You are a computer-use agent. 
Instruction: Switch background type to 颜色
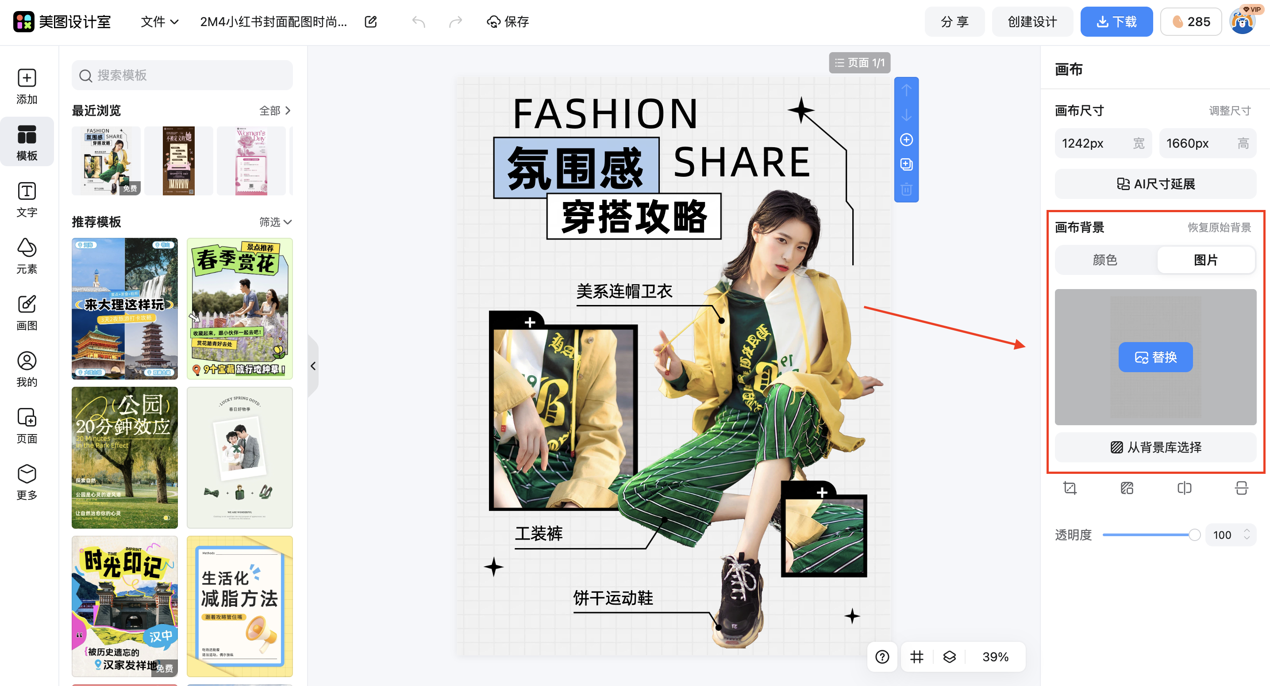(x=1105, y=259)
